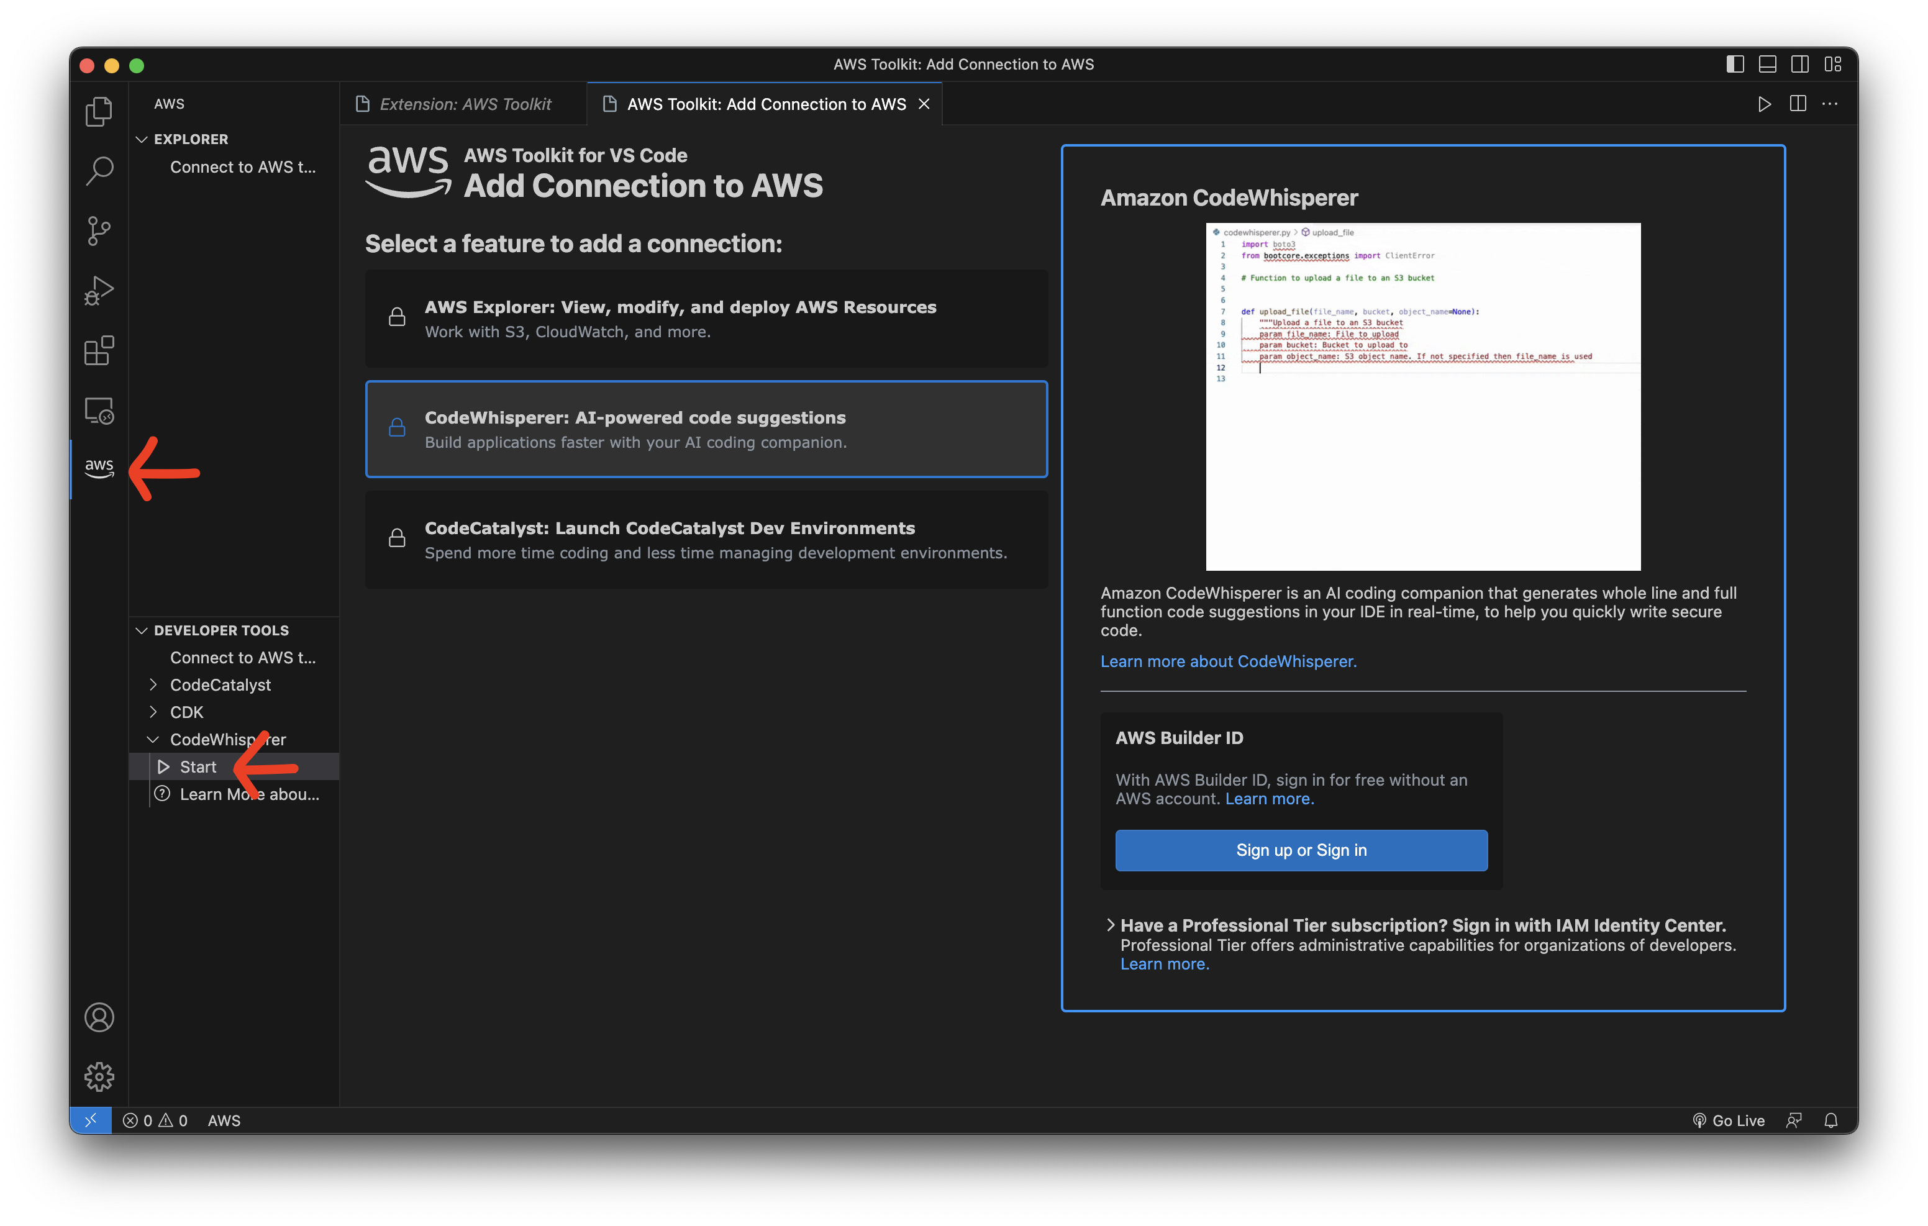The image size is (1928, 1226).
Task: Open the Search view icon
Action: 99,171
